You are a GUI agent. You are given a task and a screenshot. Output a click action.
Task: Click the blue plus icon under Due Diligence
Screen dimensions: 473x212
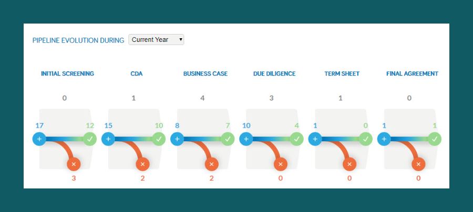(x=246, y=139)
